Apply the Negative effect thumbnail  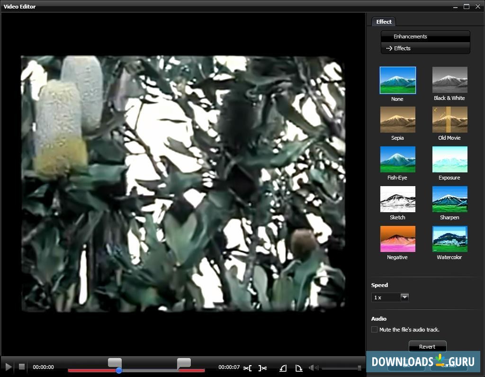click(x=397, y=239)
